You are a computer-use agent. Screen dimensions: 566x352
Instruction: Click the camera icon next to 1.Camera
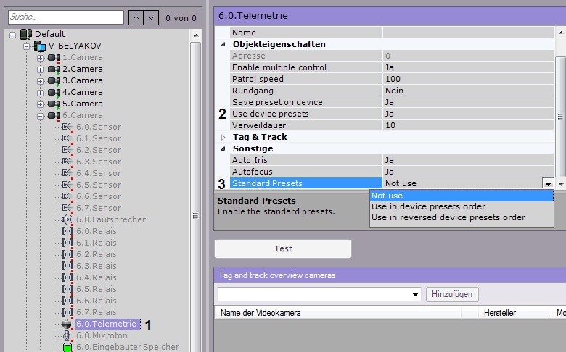pyautogui.click(x=54, y=57)
